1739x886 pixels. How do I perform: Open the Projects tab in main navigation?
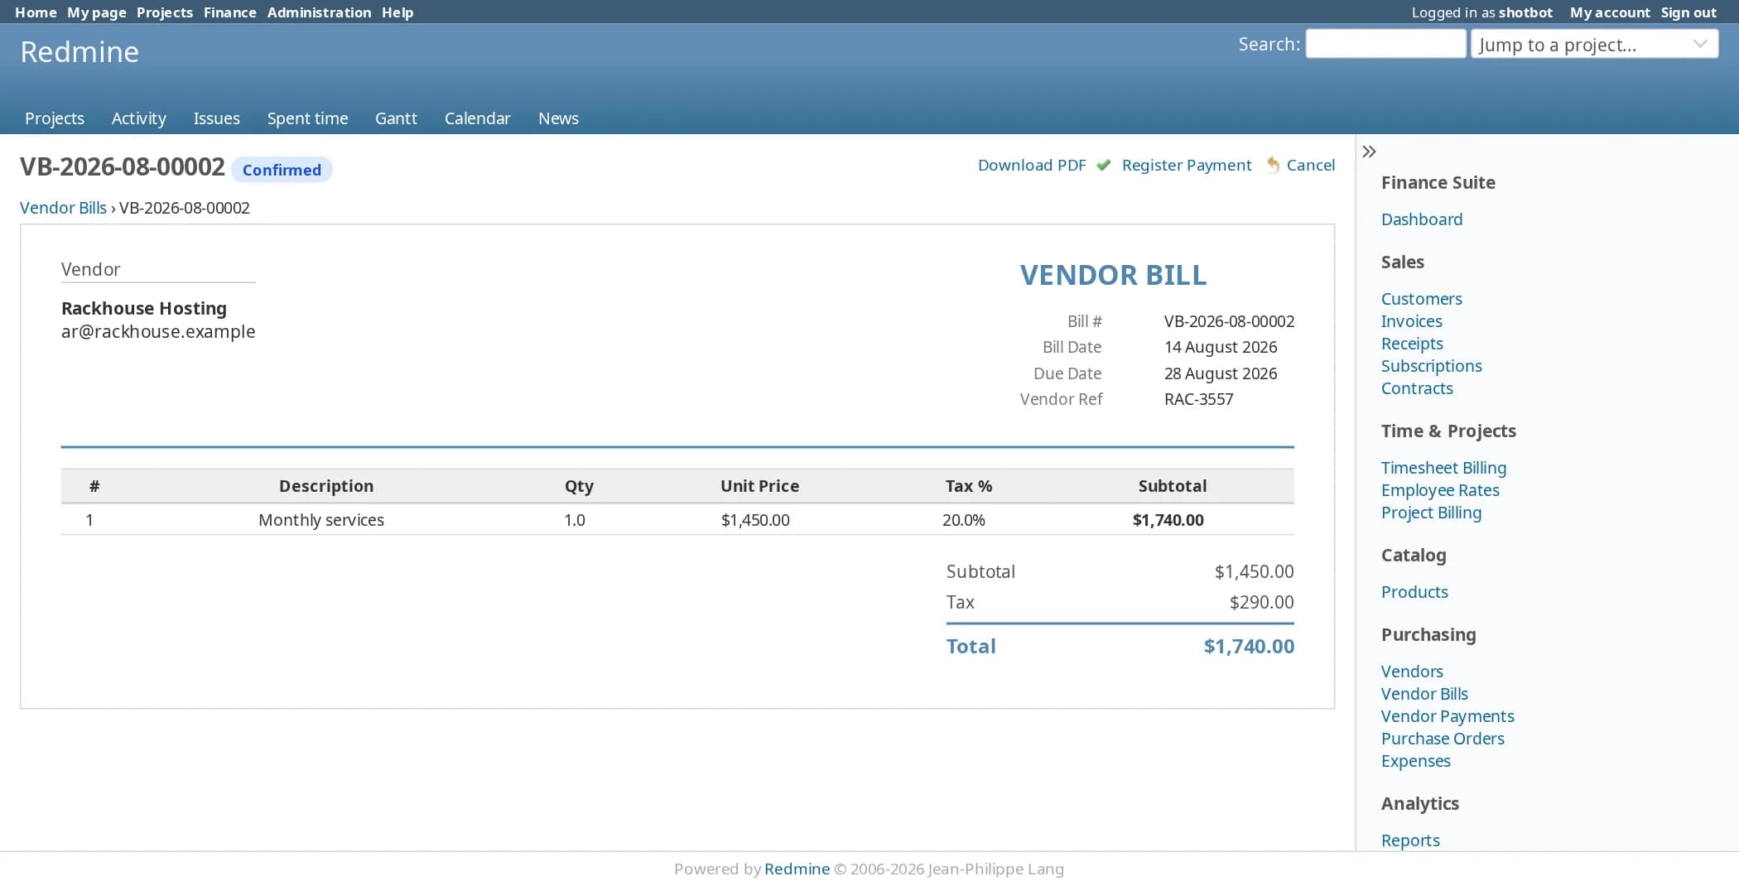(x=55, y=118)
